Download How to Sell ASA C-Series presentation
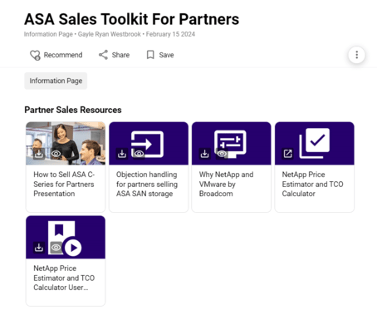 click(x=39, y=154)
